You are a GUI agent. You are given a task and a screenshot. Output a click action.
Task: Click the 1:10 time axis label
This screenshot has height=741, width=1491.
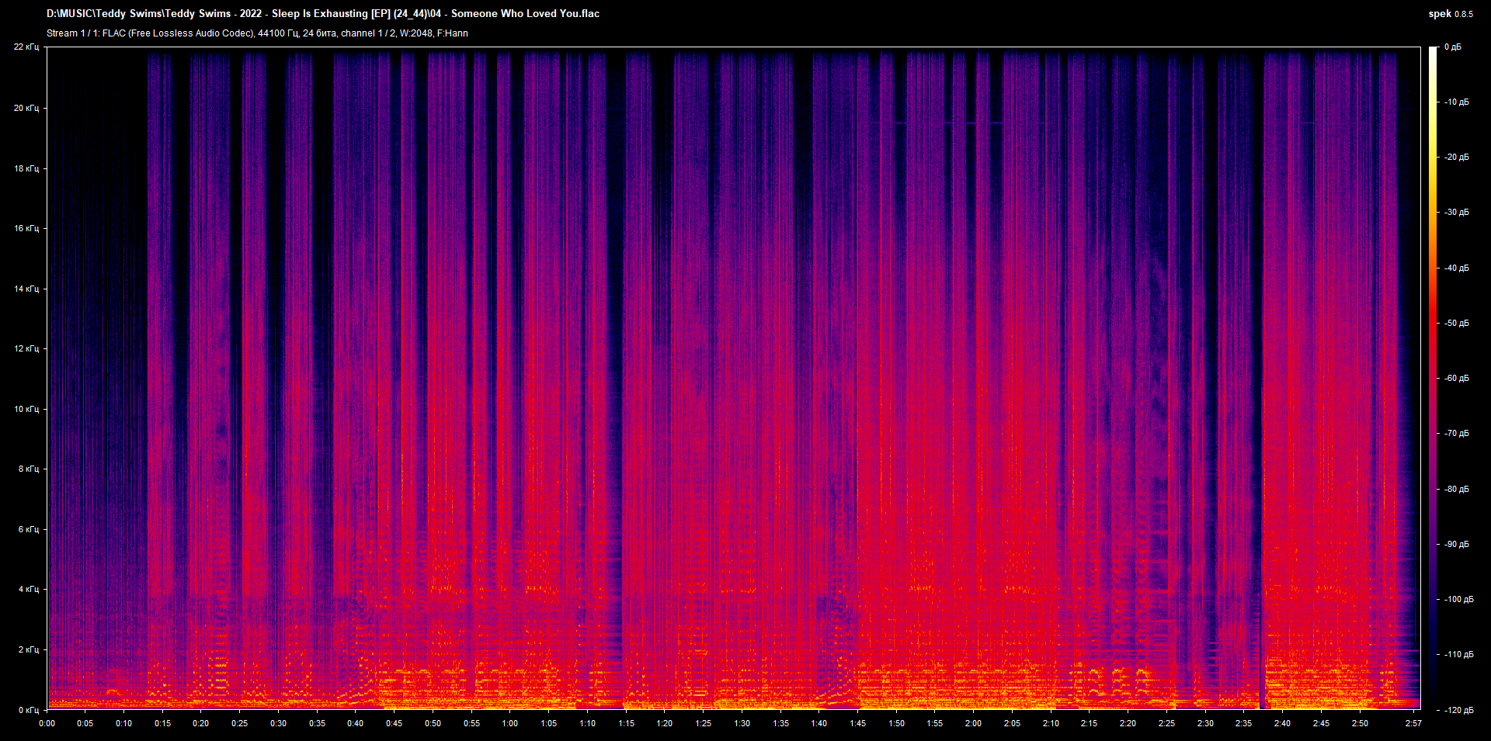[587, 723]
